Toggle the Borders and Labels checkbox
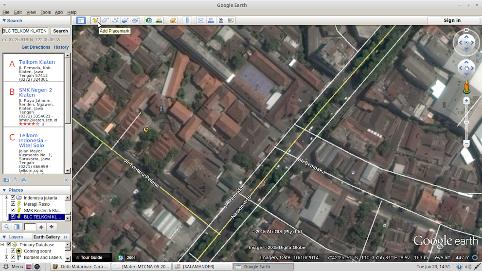 point(13,257)
